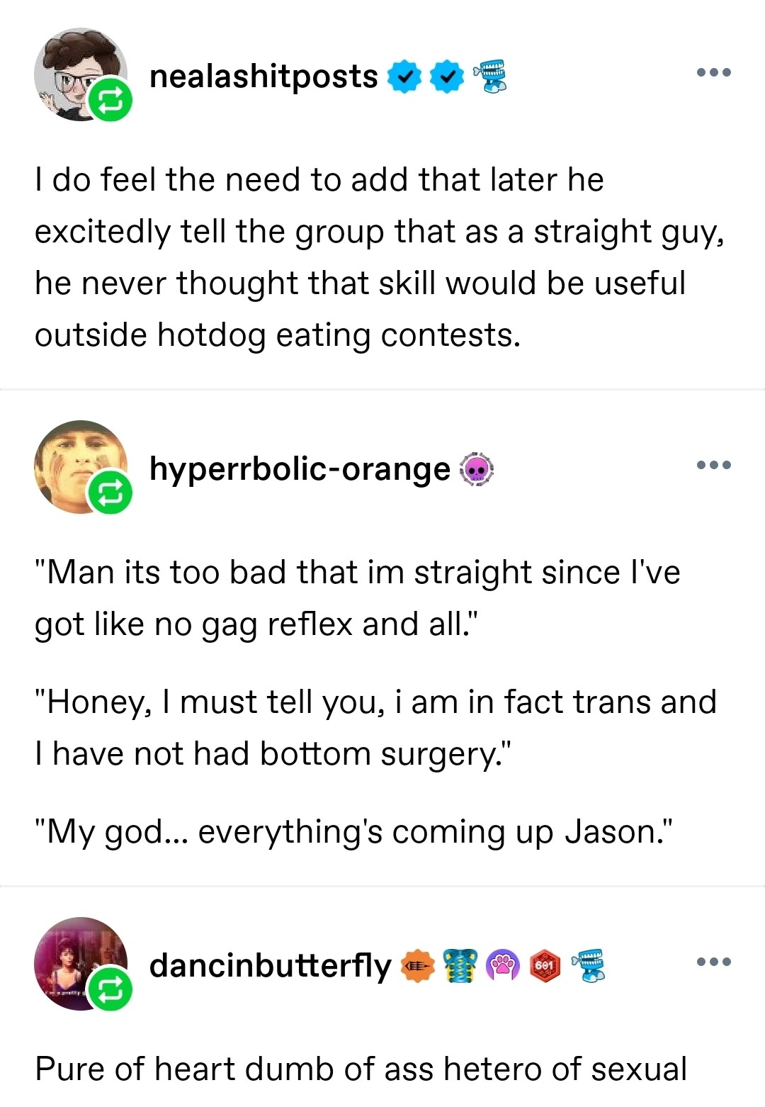This screenshot has height=1107, width=765.
Task: Click the first blue verified checkmark badge
Action: (x=404, y=77)
